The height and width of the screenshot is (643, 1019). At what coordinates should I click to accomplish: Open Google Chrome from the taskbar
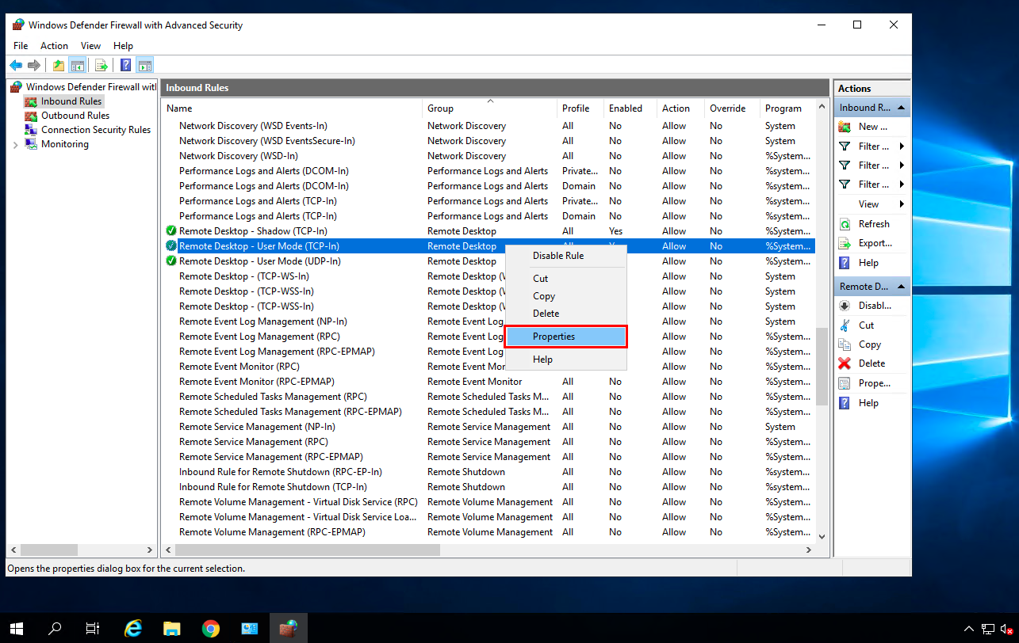click(x=210, y=628)
